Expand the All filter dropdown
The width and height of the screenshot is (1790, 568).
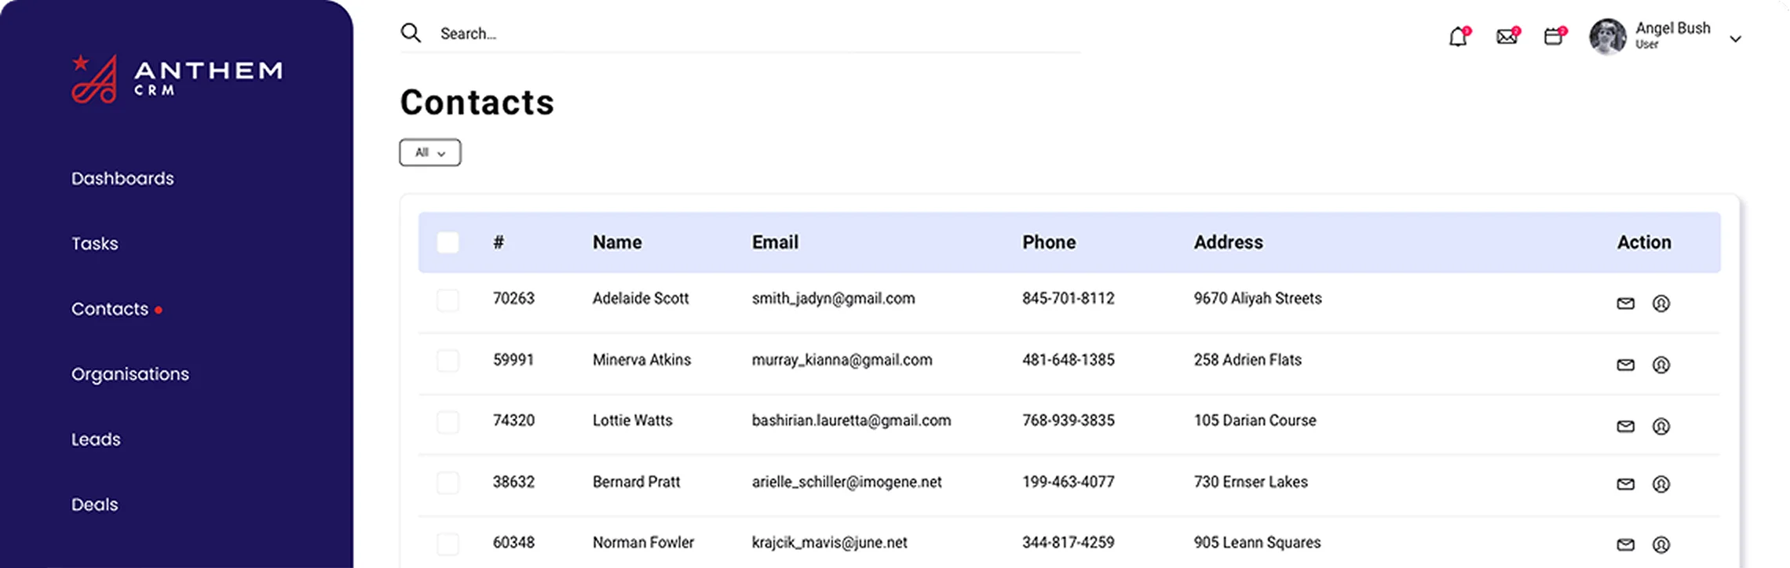click(430, 153)
